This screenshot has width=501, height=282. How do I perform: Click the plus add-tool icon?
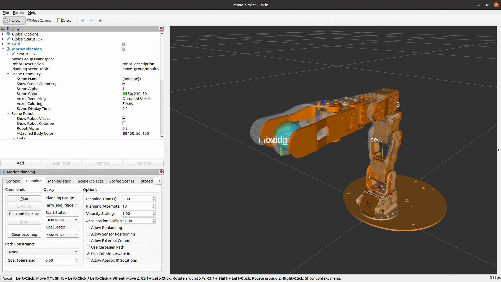tap(83, 20)
